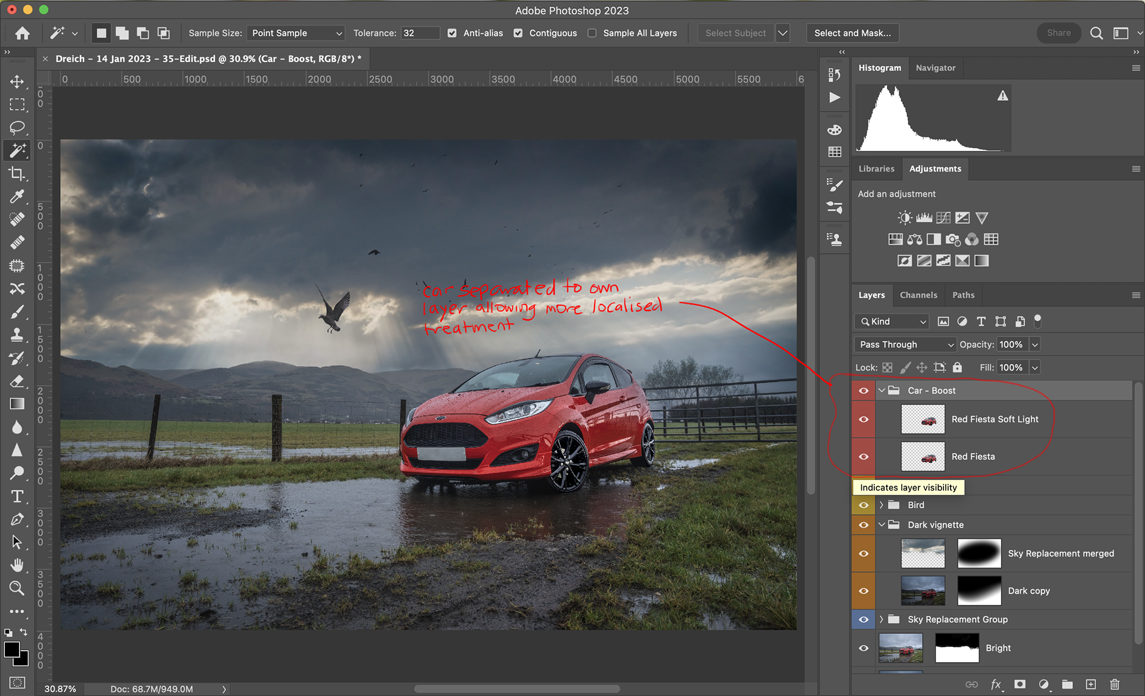
Task: Select the Type tool
Action: [x=17, y=496]
